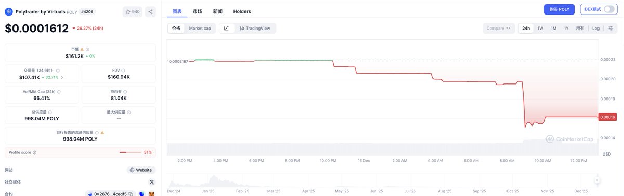This screenshot has width=624, height=196.
Task: Toggle Log scale on chart
Action: (x=595, y=28)
